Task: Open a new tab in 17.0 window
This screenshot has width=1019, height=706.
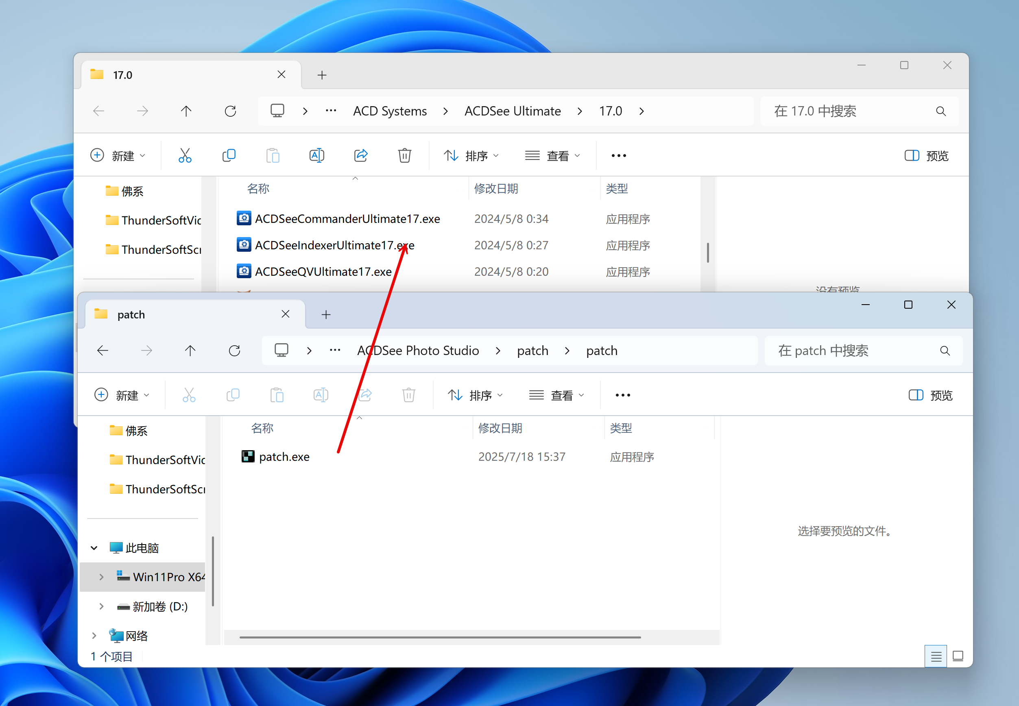Action: pyautogui.click(x=322, y=75)
